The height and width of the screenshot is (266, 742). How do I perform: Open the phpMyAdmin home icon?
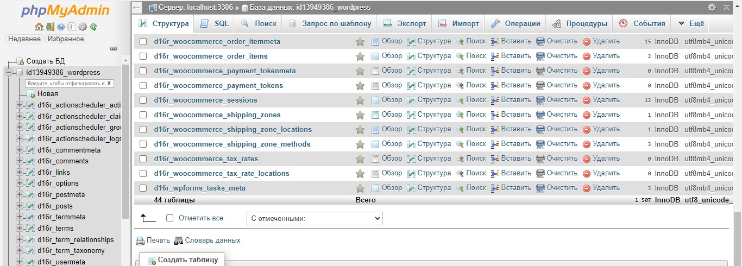coord(39,26)
